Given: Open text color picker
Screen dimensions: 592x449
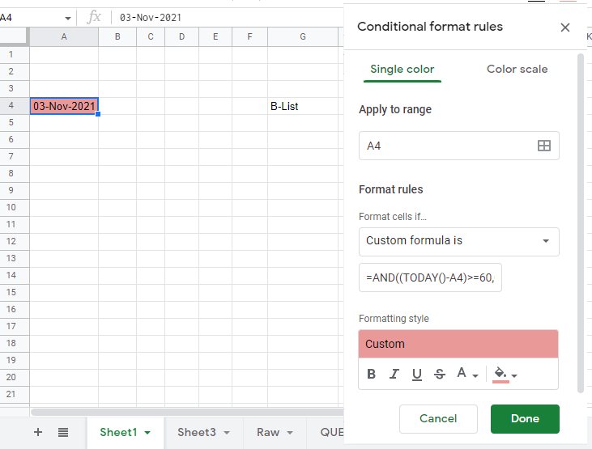Looking at the screenshot, I should point(467,374).
